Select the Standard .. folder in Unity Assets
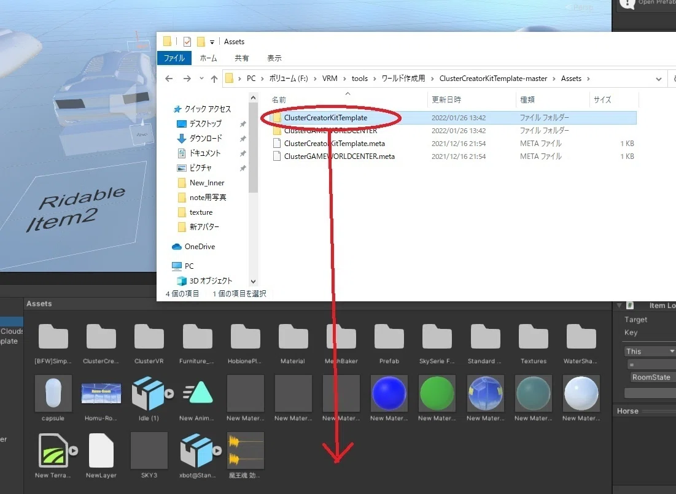676x494 pixels. (x=485, y=344)
